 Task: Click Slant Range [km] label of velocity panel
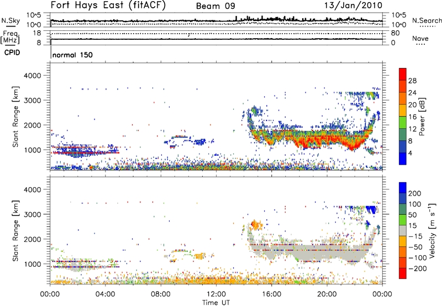[x=15, y=230]
